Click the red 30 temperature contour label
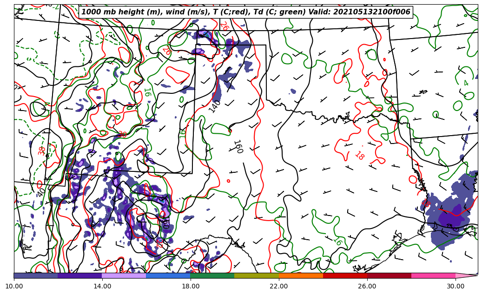 click(x=122, y=134)
